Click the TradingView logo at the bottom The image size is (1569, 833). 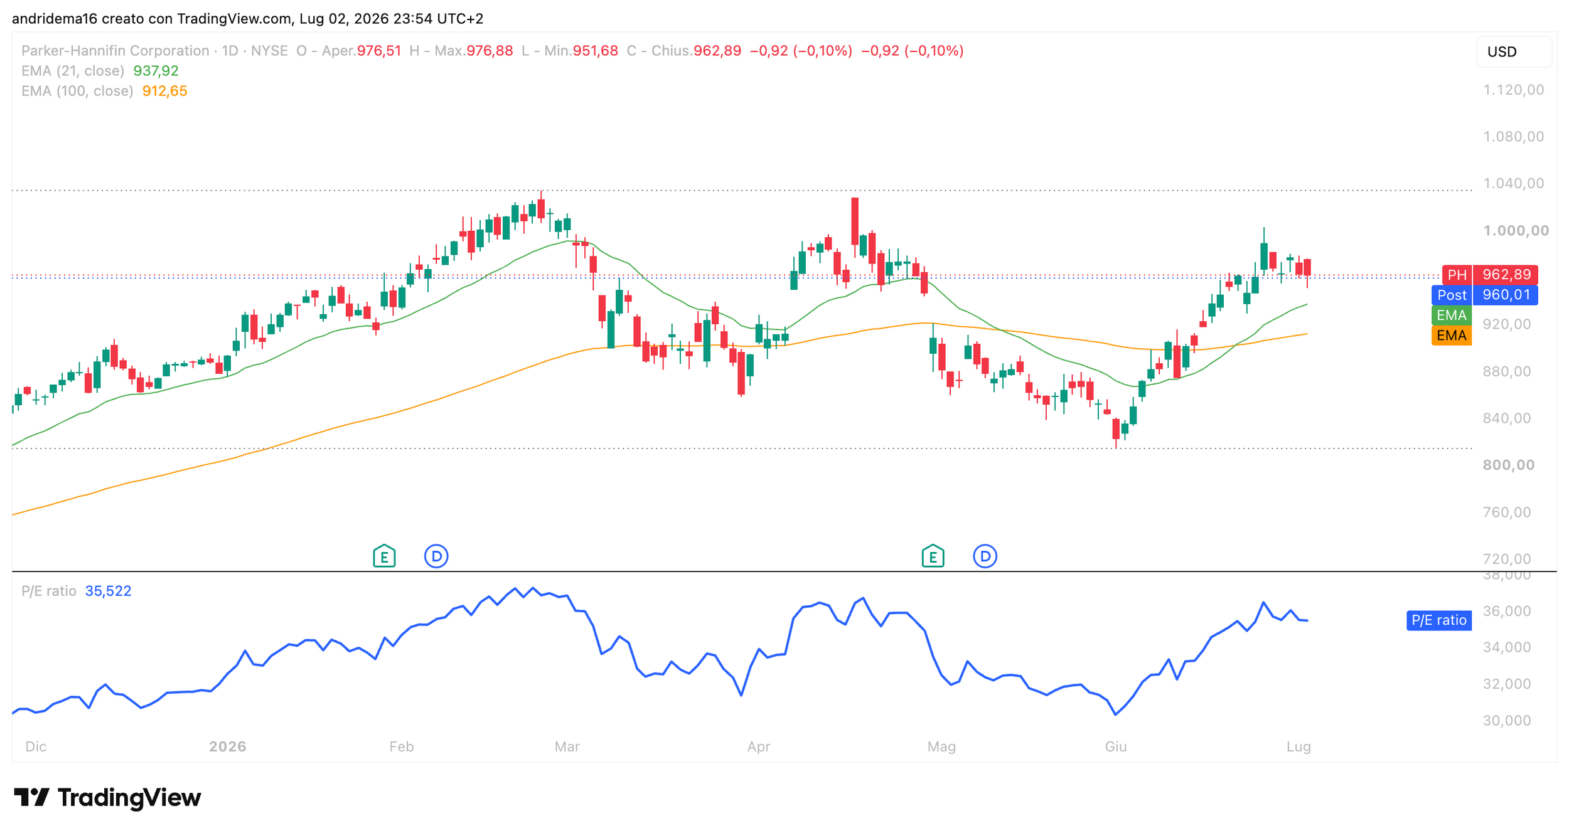[x=107, y=798]
